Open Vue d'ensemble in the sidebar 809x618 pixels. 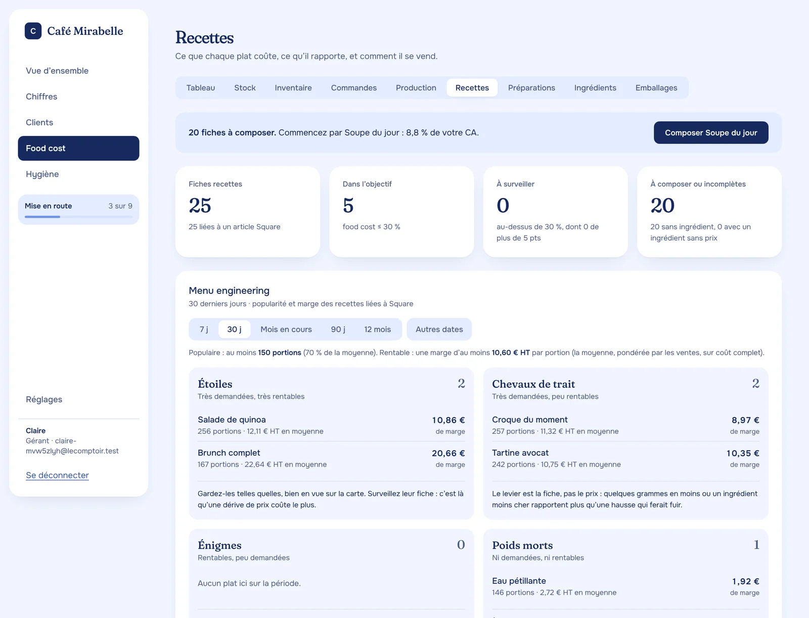click(78, 71)
